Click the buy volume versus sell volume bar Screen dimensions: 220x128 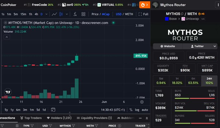coord(195,111)
